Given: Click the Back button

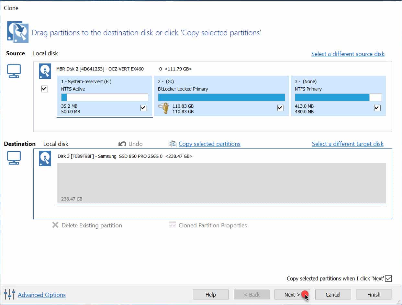Looking at the screenshot, I should point(251,295).
